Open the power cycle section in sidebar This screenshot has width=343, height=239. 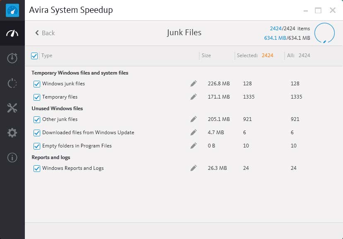pos(12,83)
